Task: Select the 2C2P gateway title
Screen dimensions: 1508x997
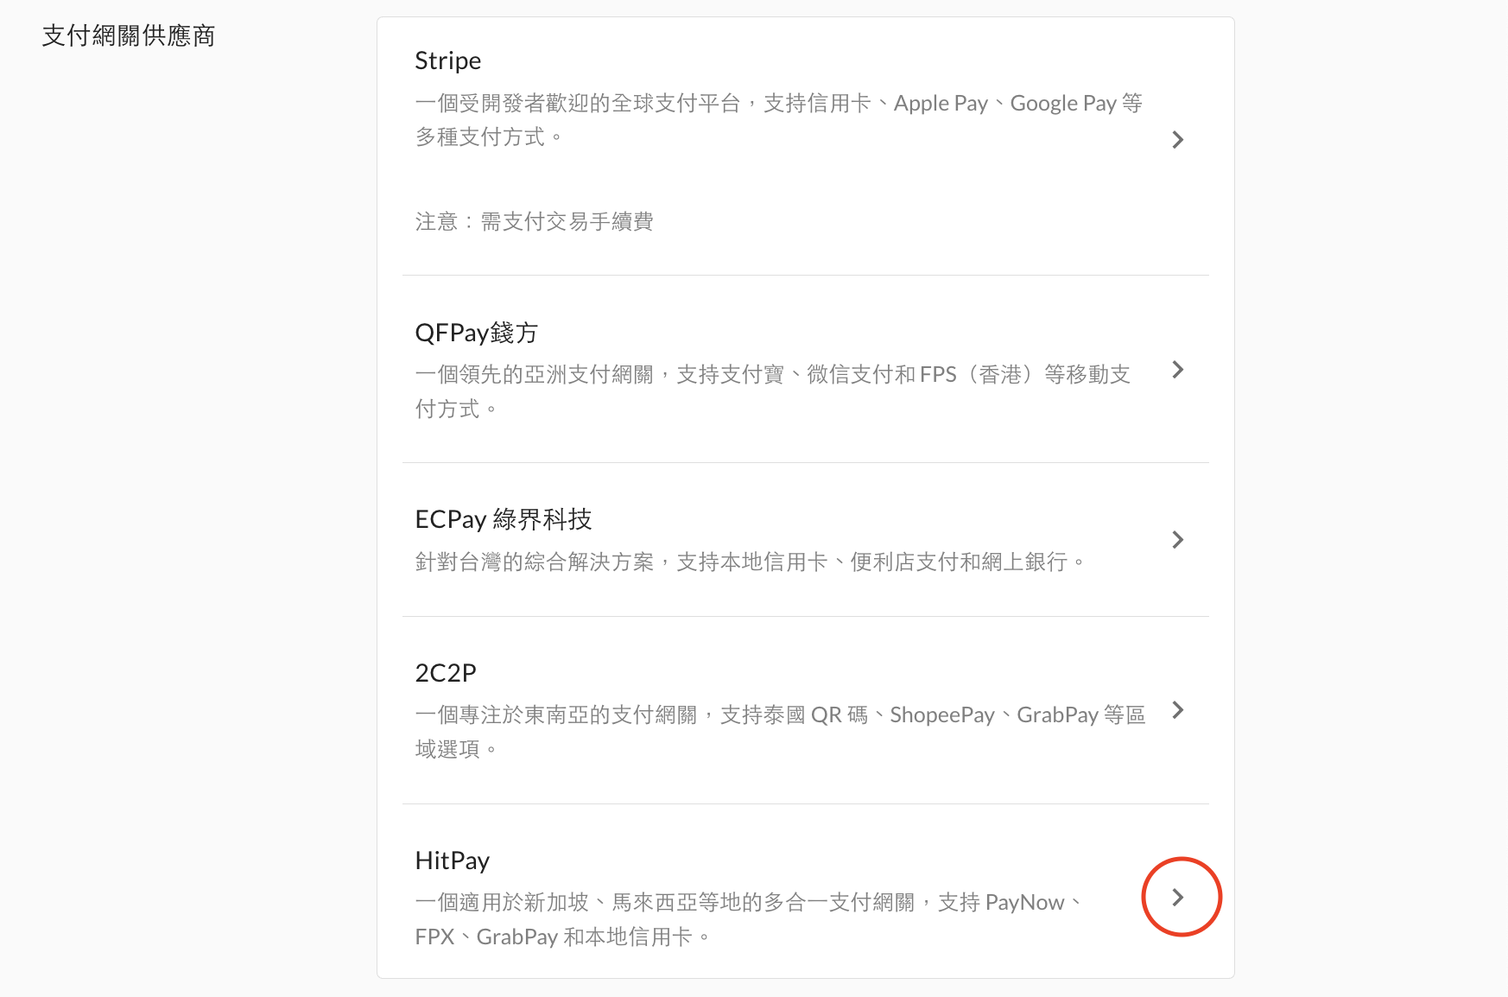Action: tap(446, 673)
